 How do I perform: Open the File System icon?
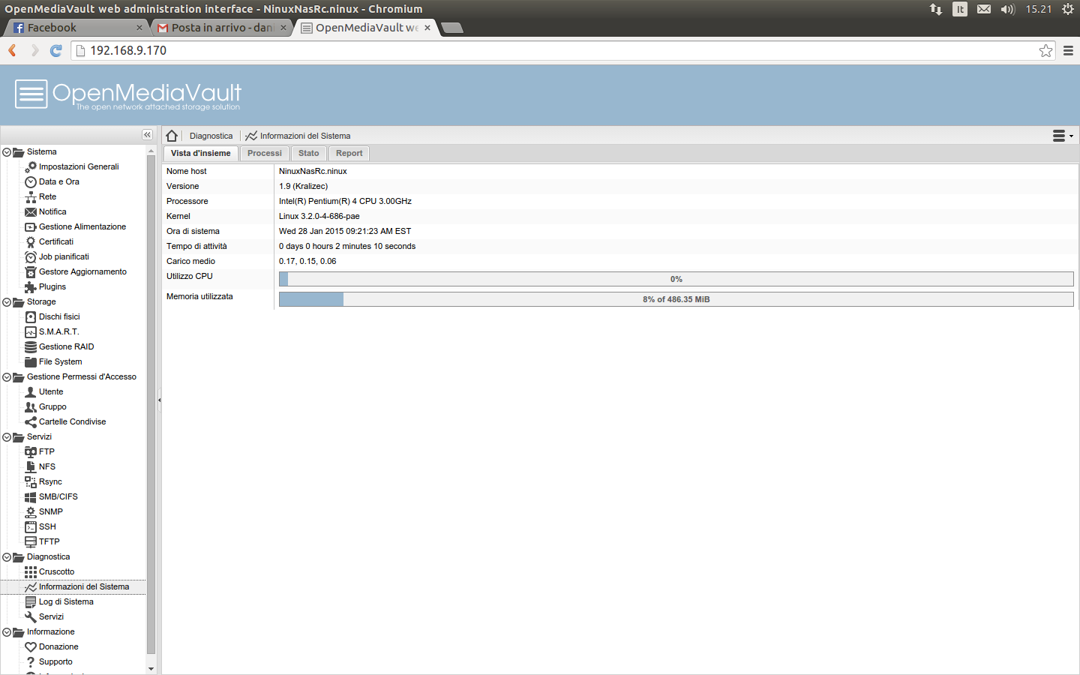pos(31,361)
